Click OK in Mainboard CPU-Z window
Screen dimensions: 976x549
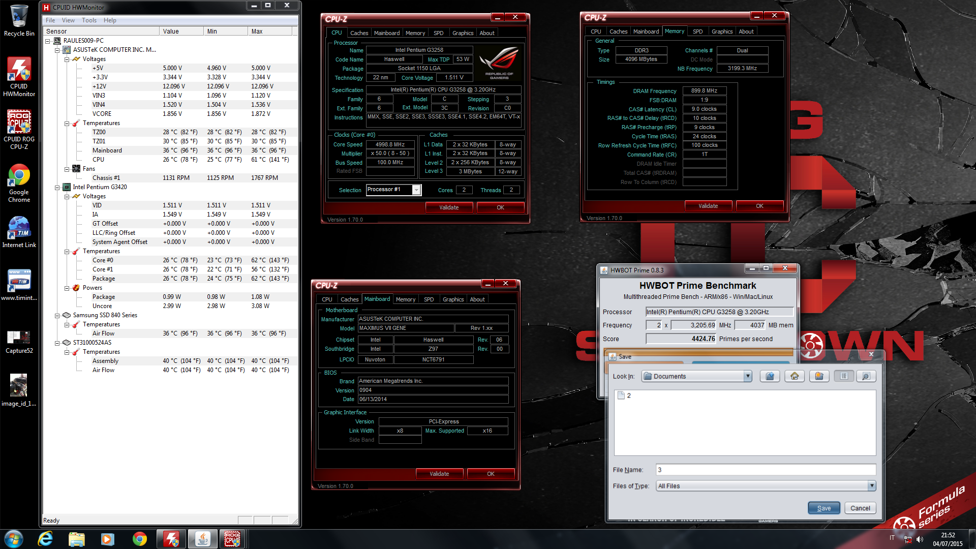point(491,474)
